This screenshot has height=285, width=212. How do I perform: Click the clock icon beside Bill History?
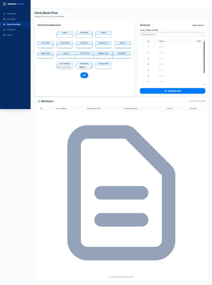[39, 101]
